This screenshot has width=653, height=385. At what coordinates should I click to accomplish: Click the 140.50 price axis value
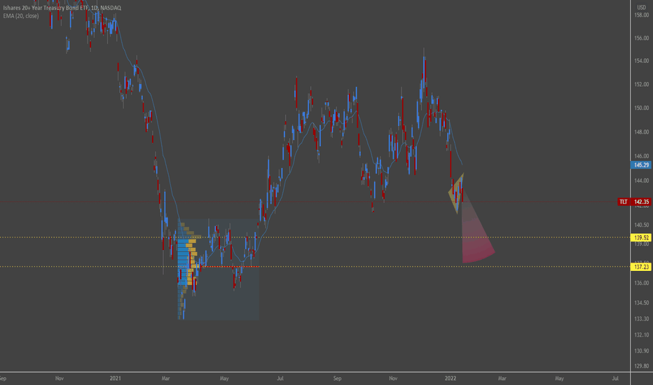click(641, 225)
